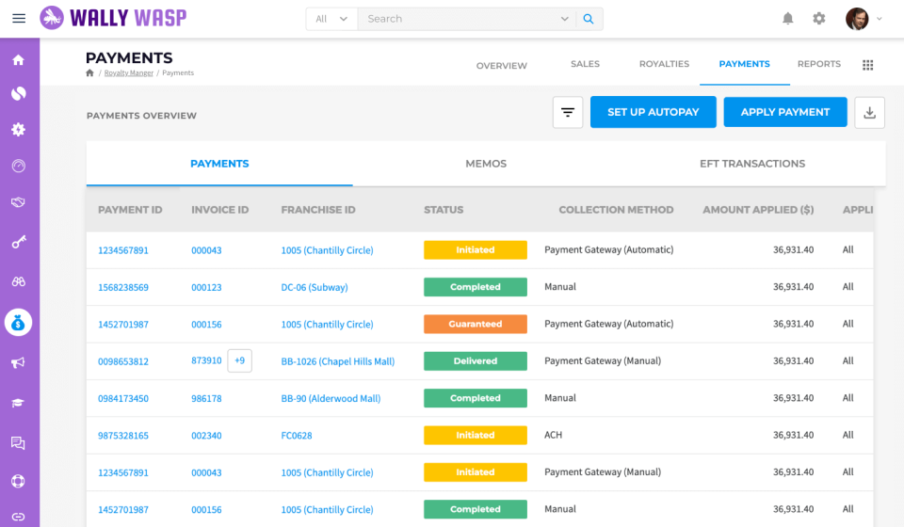Go to the Royalties section
The image size is (904, 527).
coord(664,64)
